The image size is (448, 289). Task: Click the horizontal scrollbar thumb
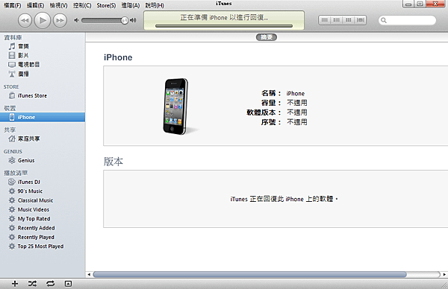249,274
